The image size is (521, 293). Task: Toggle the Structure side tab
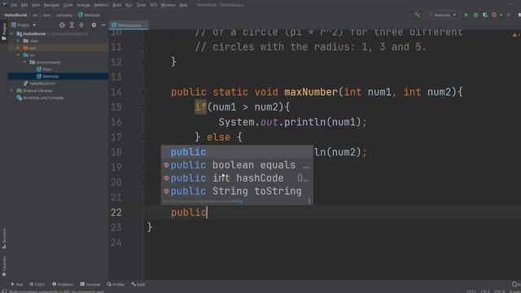[x=4, y=238]
